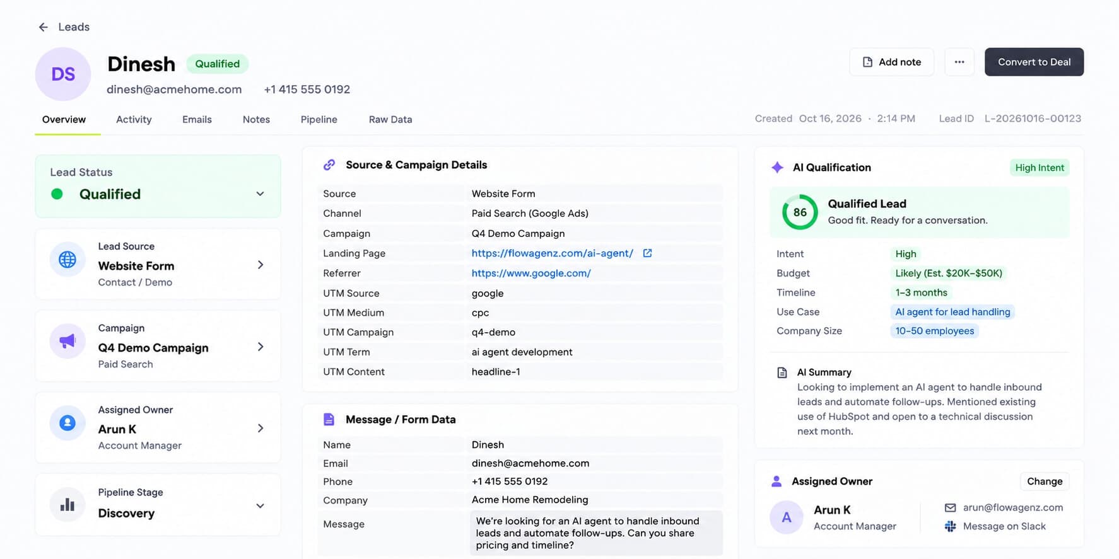The width and height of the screenshot is (1119, 559).
Task: Select the Pipeline tab
Action: (319, 119)
